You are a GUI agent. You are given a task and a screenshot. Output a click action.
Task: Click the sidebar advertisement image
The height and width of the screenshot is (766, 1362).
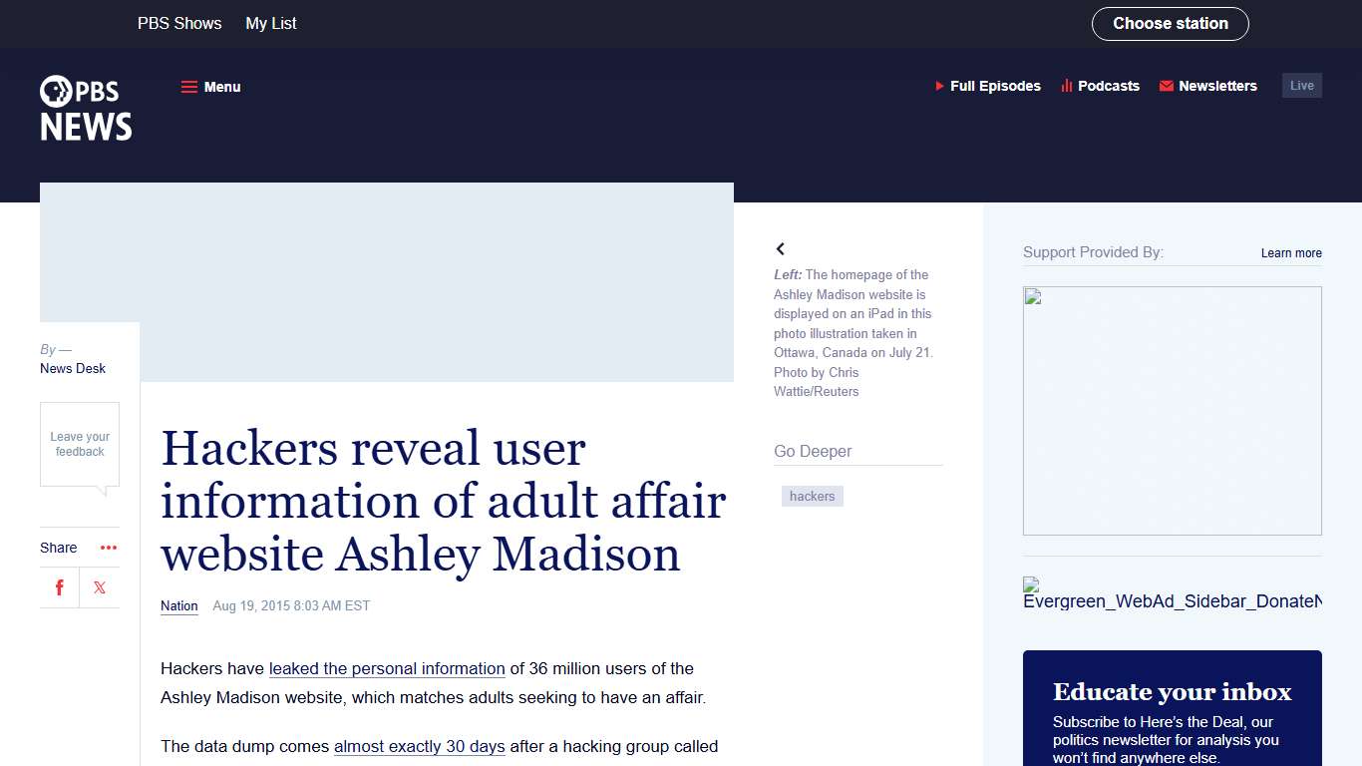point(1172,410)
